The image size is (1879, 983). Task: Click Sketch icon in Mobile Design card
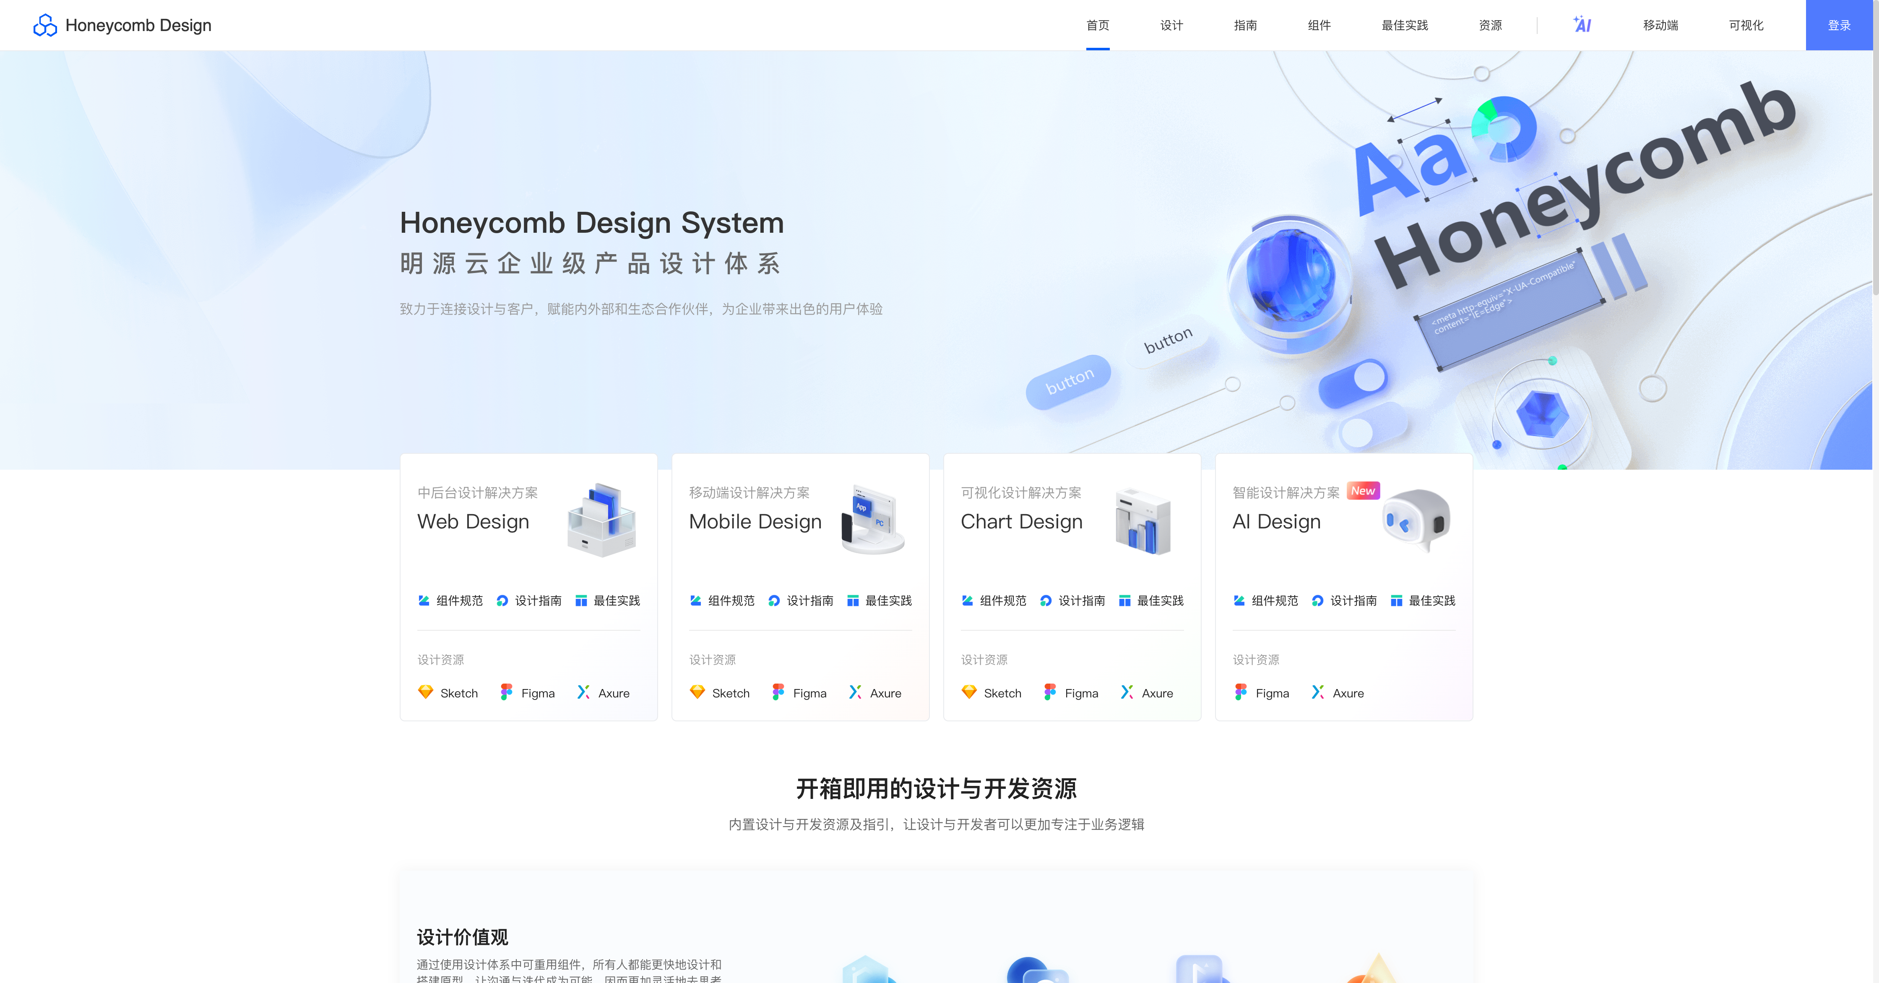point(697,692)
